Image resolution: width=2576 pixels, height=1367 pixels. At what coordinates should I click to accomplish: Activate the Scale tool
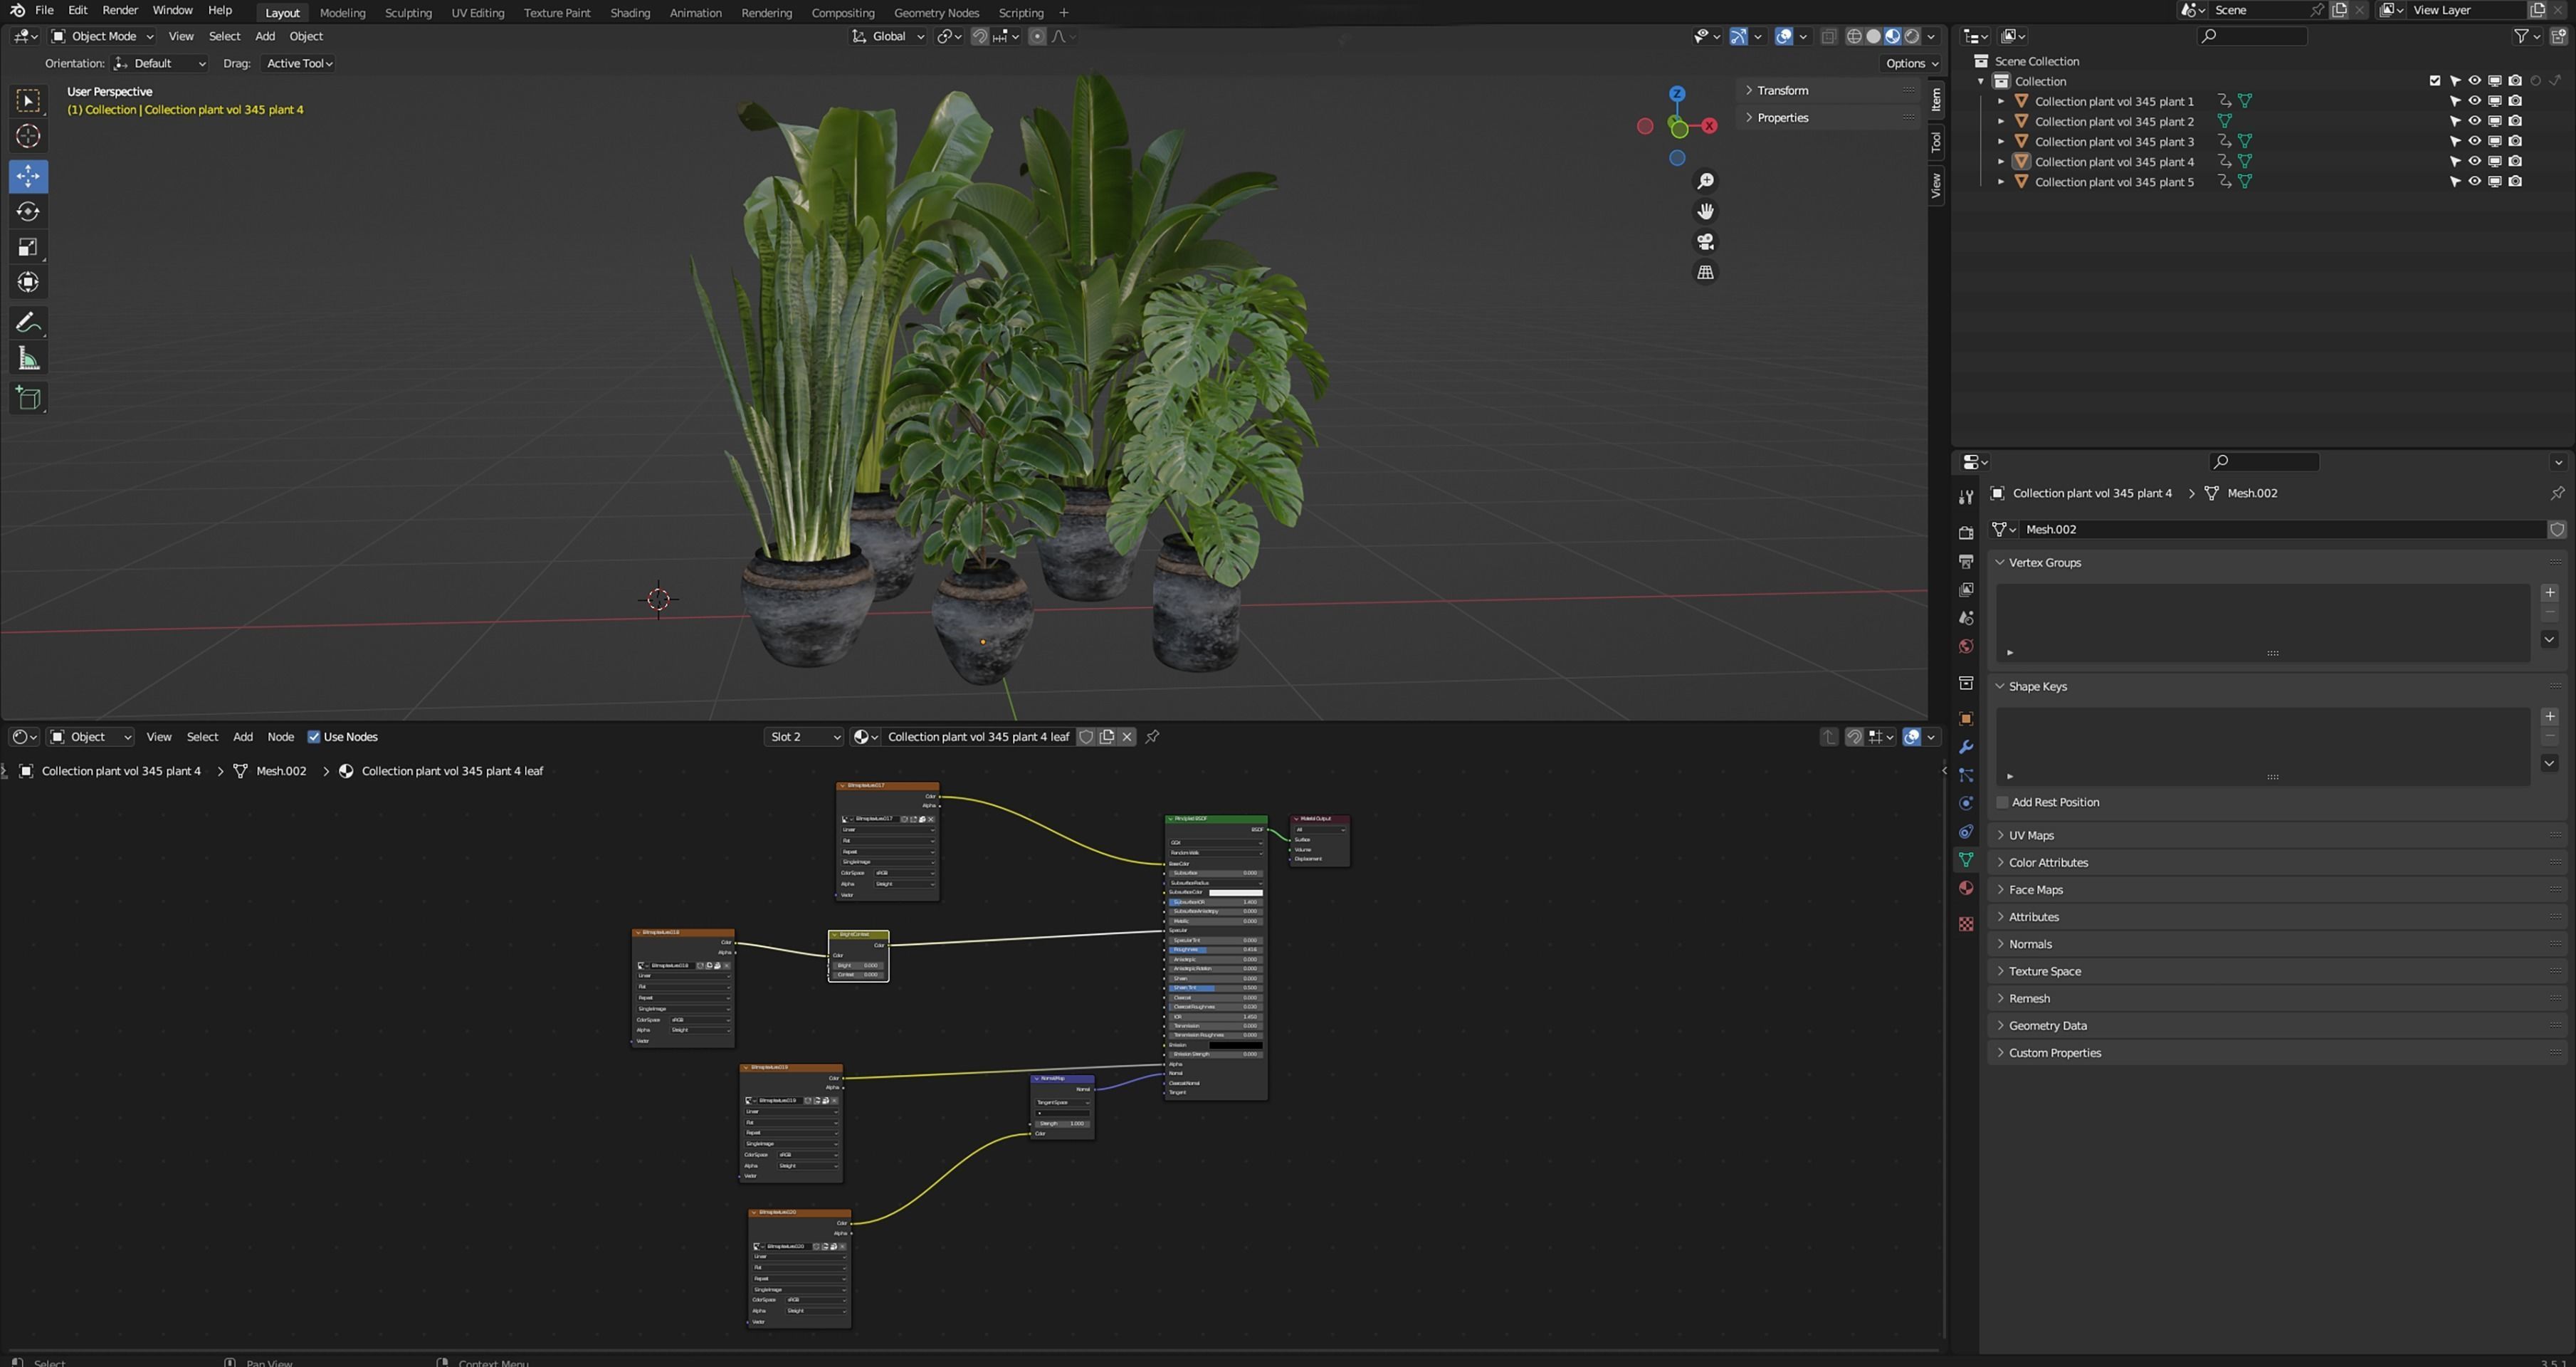pos(28,247)
